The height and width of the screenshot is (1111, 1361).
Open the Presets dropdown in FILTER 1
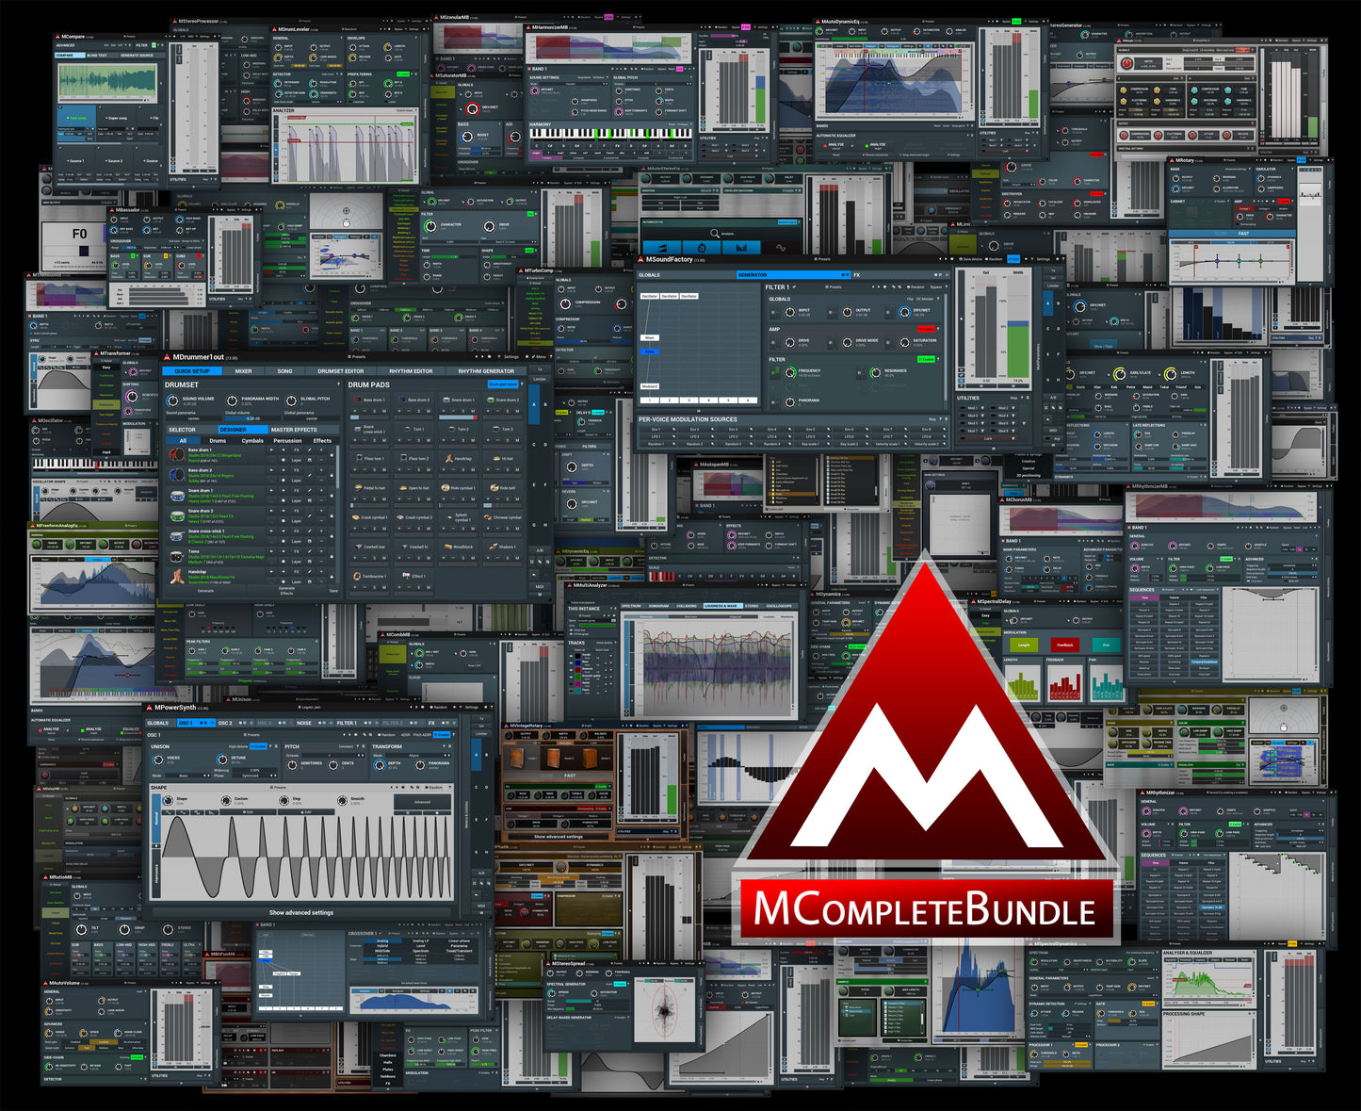(834, 286)
